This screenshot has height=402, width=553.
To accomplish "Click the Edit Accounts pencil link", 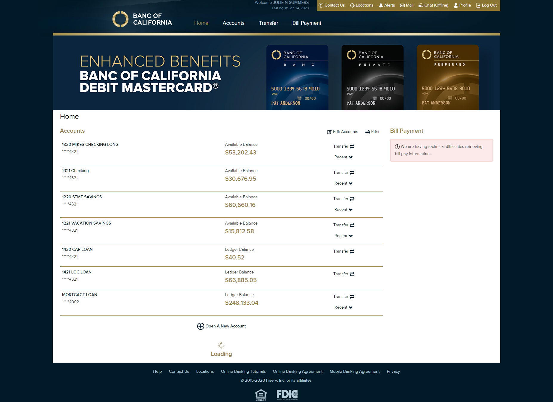I will coord(342,132).
